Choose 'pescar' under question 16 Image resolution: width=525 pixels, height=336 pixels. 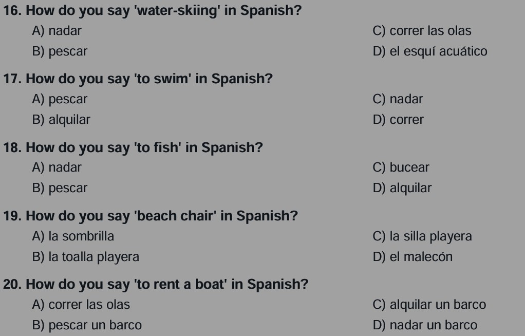pyautogui.click(x=60, y=51)
